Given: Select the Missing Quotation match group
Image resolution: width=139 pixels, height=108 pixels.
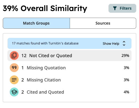Looking at the screenshot, I should [x=69, y=68].
